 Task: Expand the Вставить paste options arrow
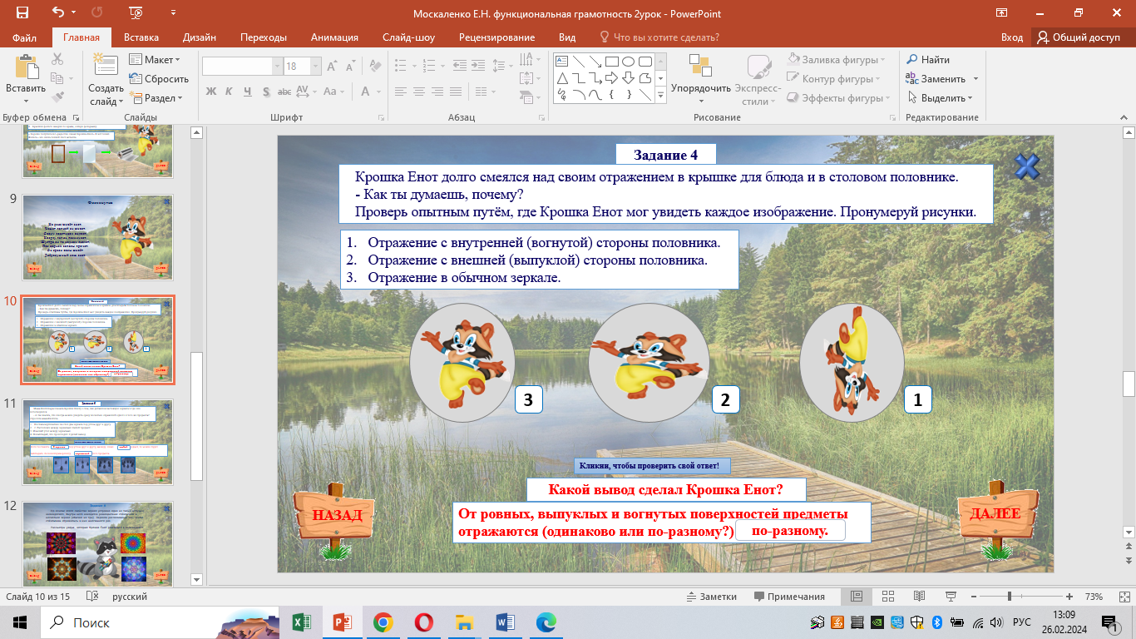coord(26,100)
